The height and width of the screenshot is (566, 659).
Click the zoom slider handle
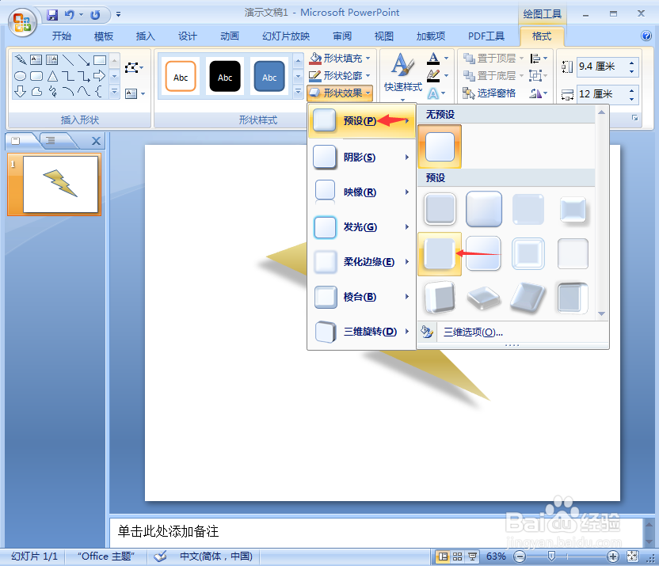552,557
